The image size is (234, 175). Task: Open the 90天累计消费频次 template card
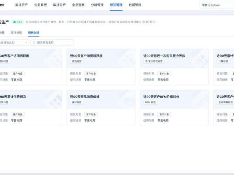[x=31, y=108]
